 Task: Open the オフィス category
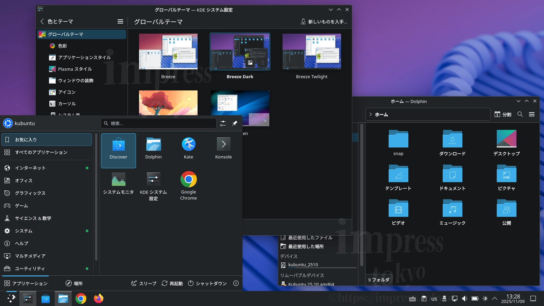tap(47, 181)
